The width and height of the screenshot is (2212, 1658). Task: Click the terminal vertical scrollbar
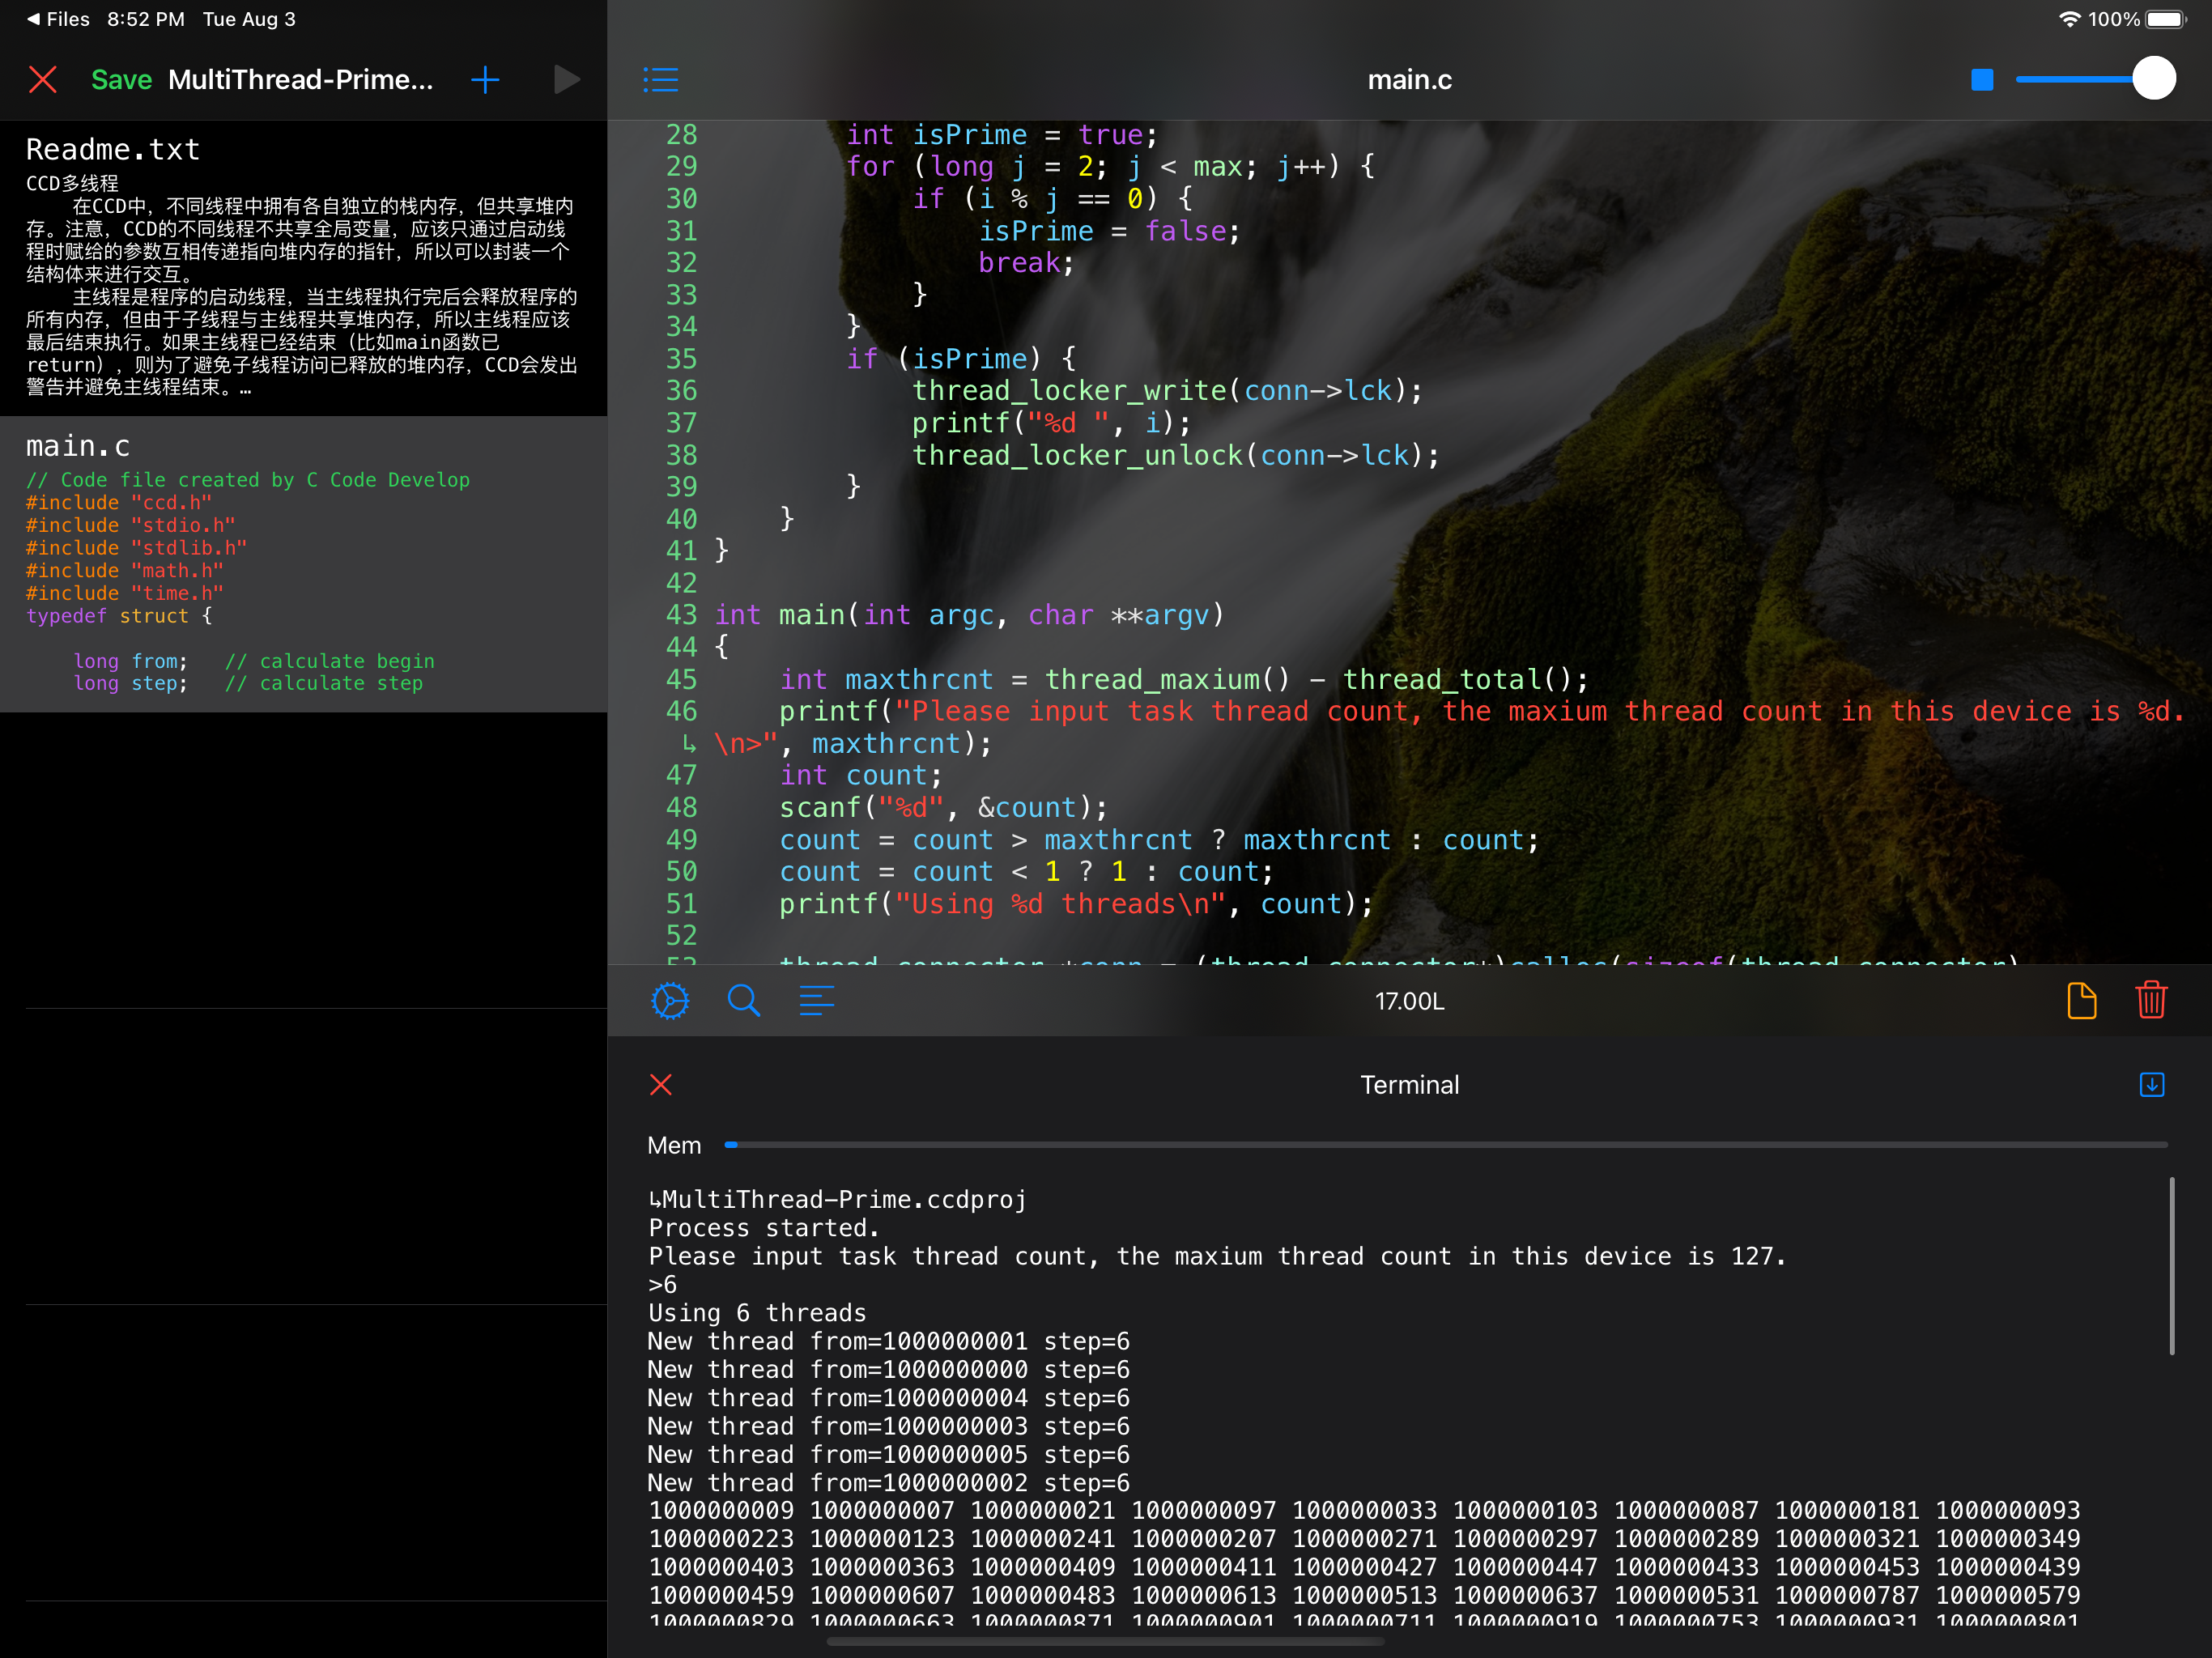coord(2172,1266)
